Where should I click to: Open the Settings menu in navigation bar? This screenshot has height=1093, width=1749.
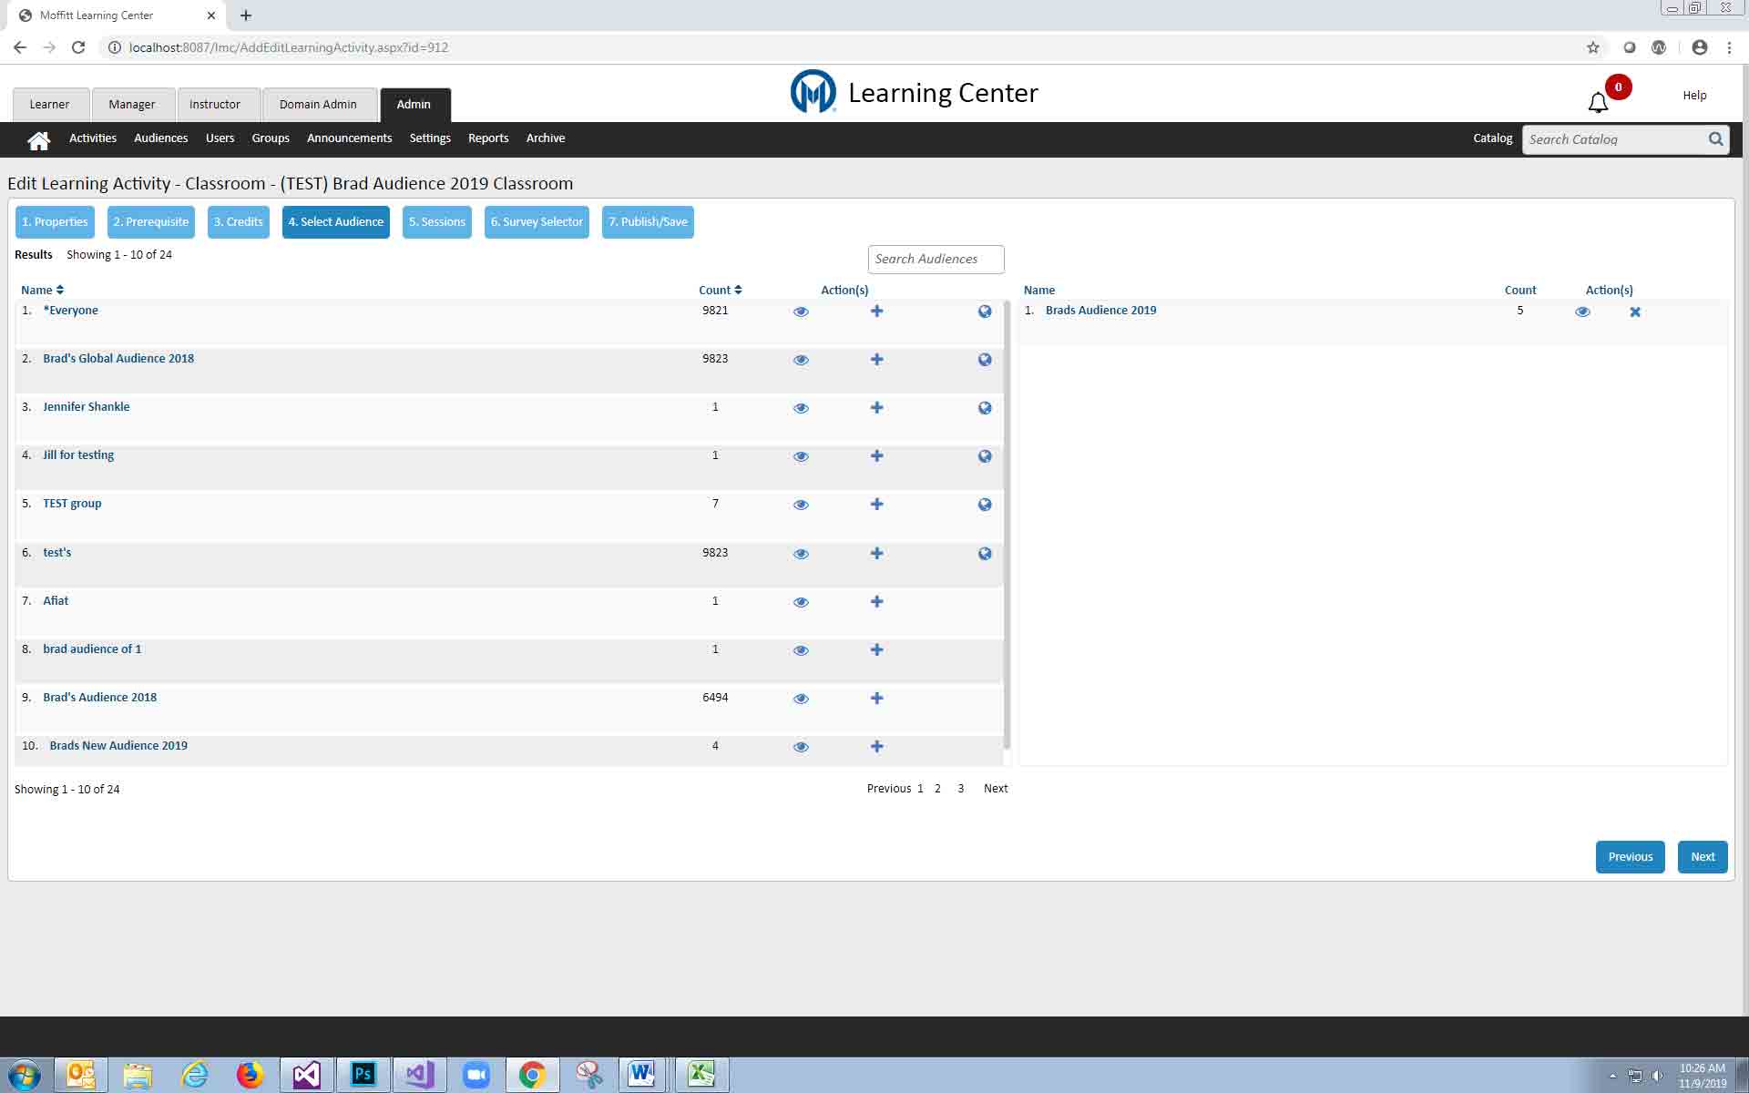pyautogui.click(x=430, y=138)
